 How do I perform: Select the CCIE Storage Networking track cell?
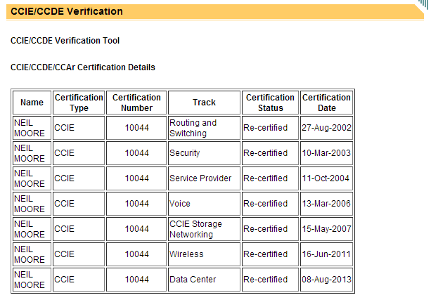(x=204, y=229)
